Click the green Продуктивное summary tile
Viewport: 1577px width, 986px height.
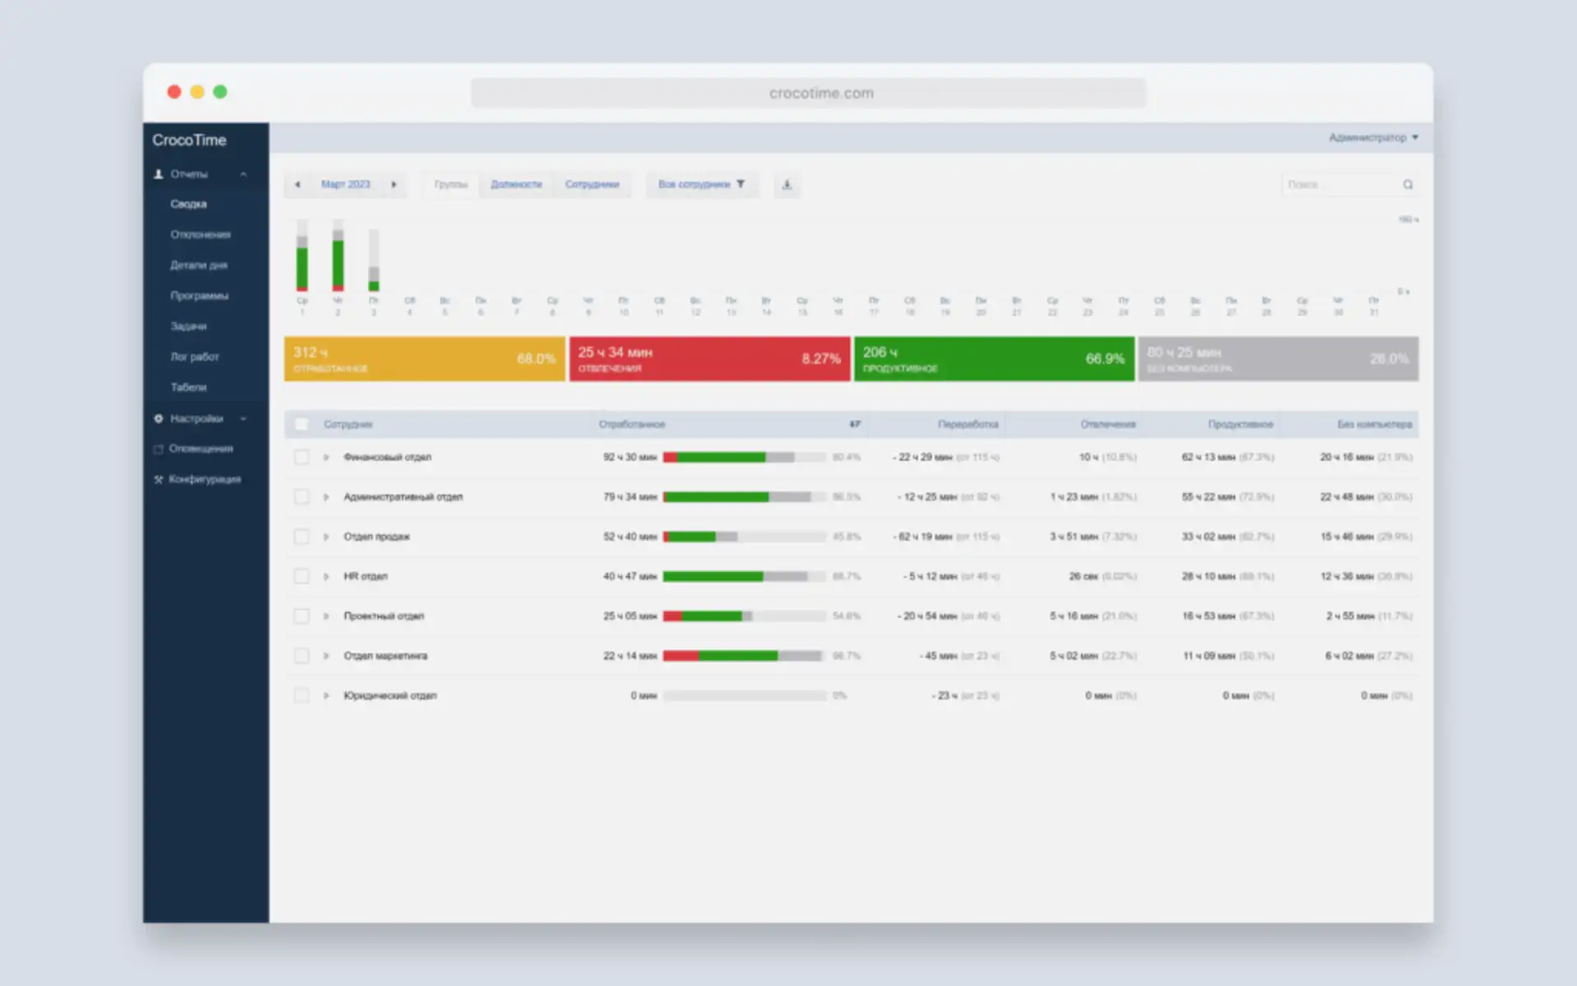994,359
